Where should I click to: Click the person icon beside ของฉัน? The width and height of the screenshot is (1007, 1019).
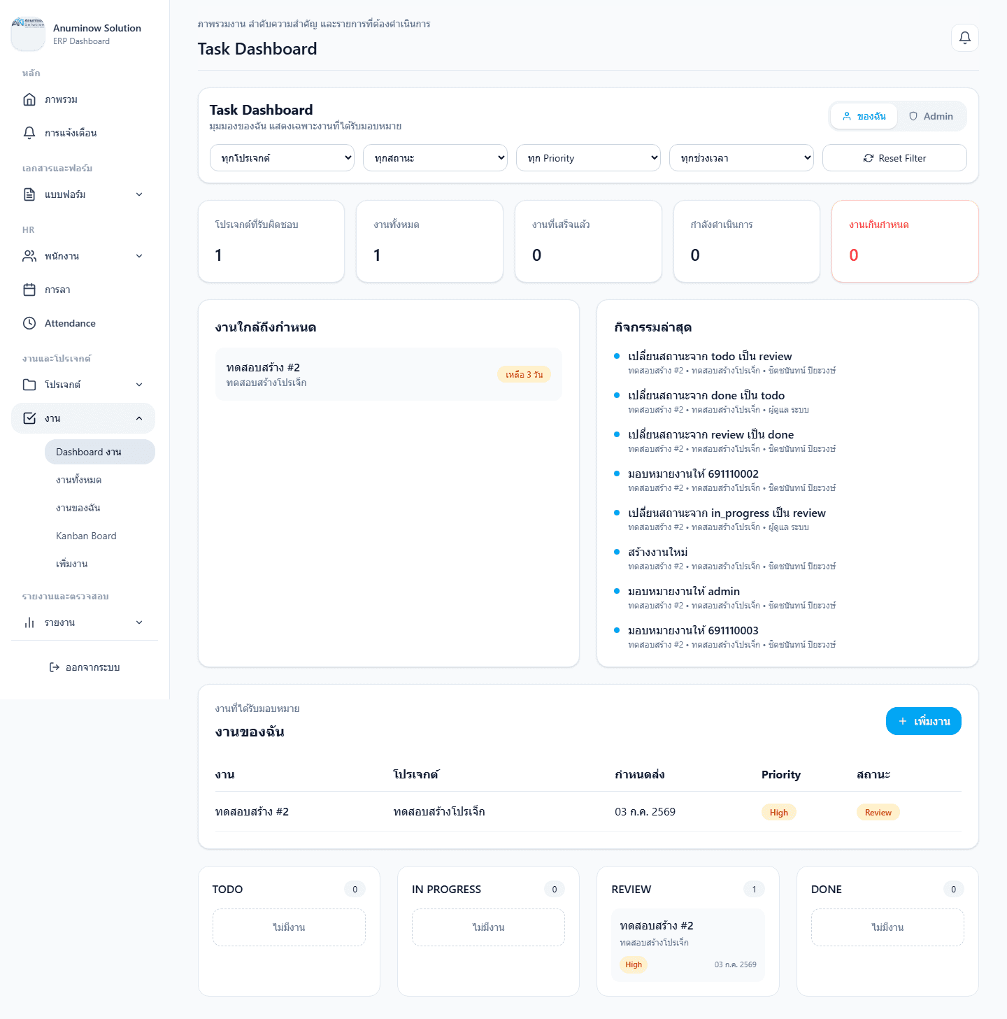(847, 116)
